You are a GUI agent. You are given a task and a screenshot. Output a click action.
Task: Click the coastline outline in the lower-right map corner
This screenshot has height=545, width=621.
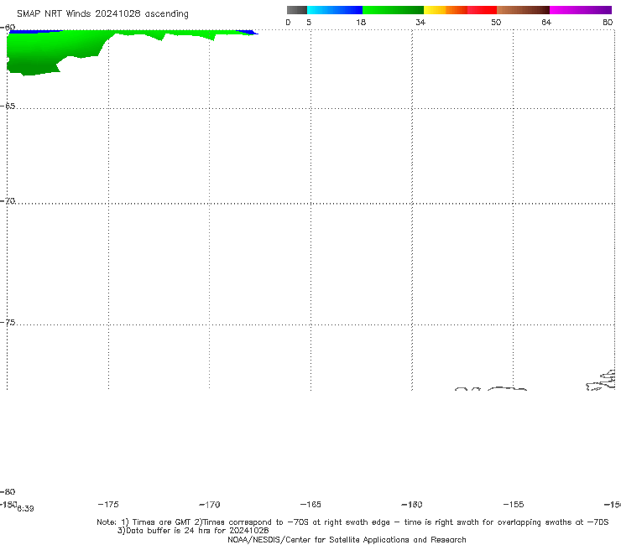pyautogui.click(x=601, y=381)
